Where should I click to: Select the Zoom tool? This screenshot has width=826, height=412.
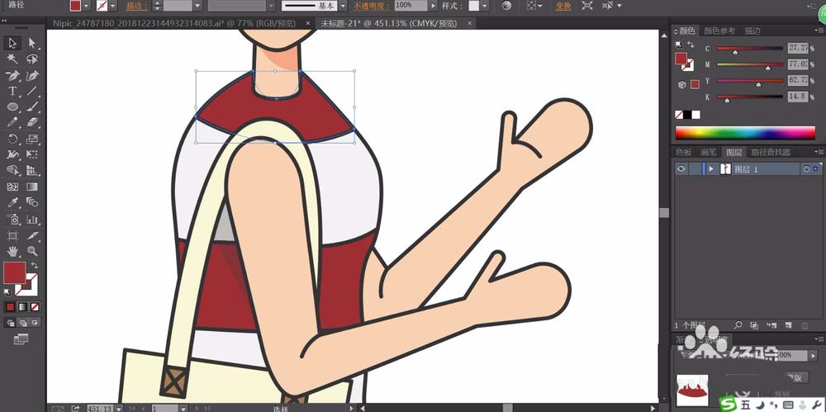pos(32,251)
